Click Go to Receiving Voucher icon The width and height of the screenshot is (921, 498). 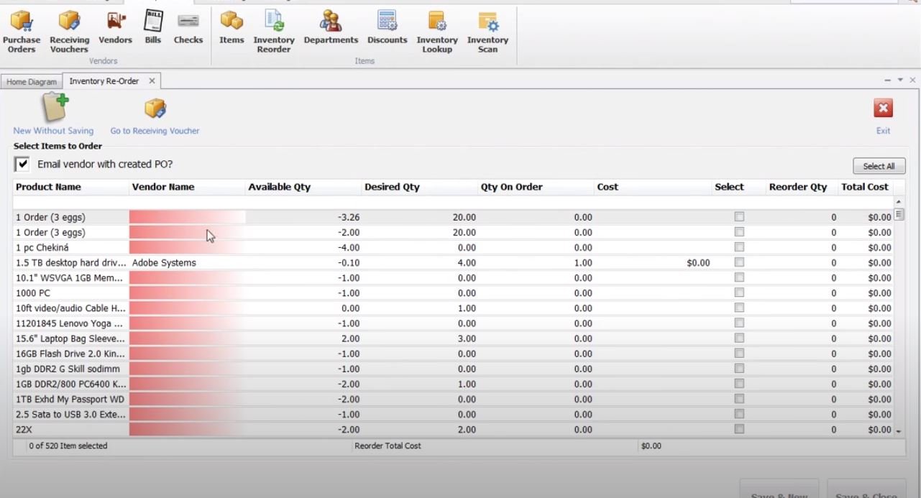[x=155, y=116]
